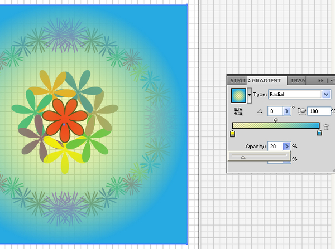Select the yellow gradient color stop
Screen dimensions: 335x249
tap(233, 133)
